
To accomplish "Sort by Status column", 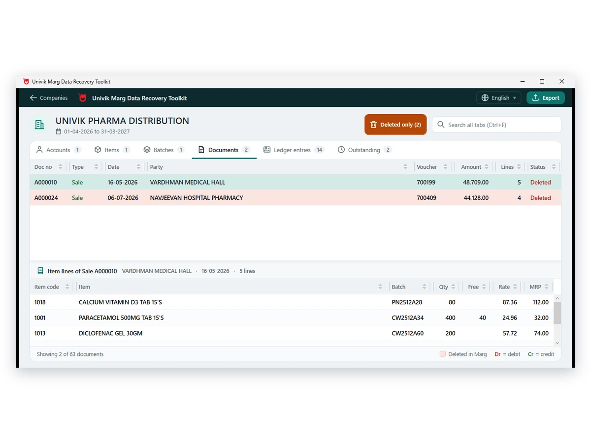I will (543, 167).
